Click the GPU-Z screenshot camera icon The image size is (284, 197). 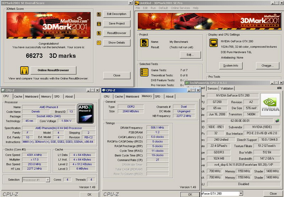pyautogui.click(x=279, y=88)
